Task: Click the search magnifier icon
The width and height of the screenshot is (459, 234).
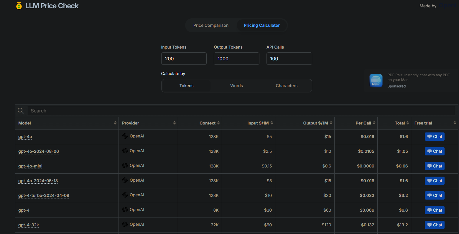Action: [21, 111]
